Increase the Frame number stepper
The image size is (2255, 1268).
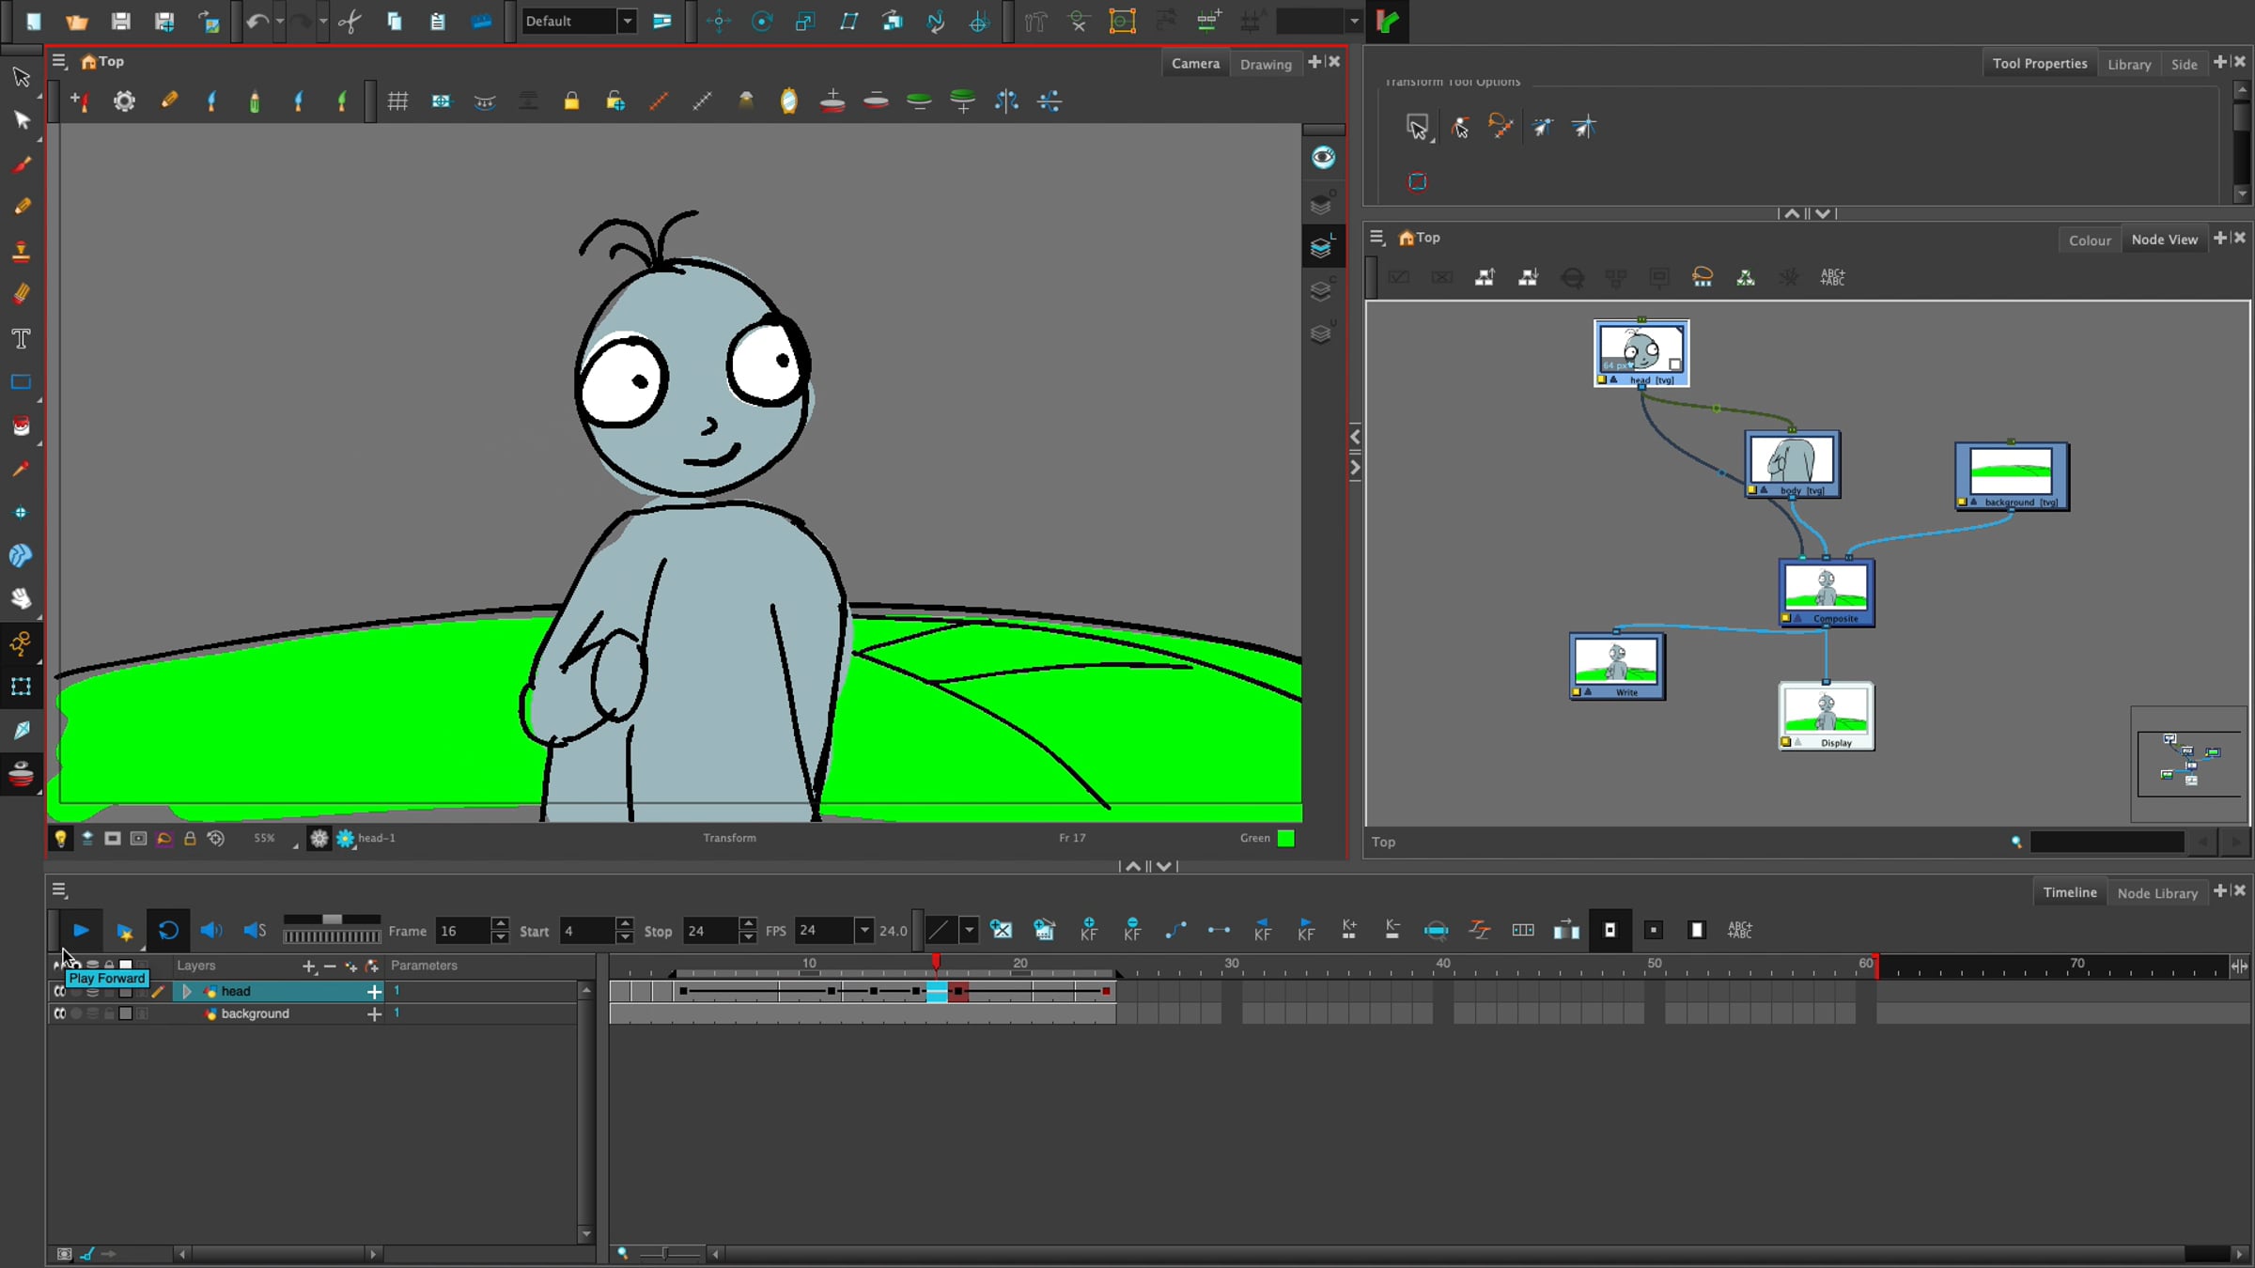(501, 923)
